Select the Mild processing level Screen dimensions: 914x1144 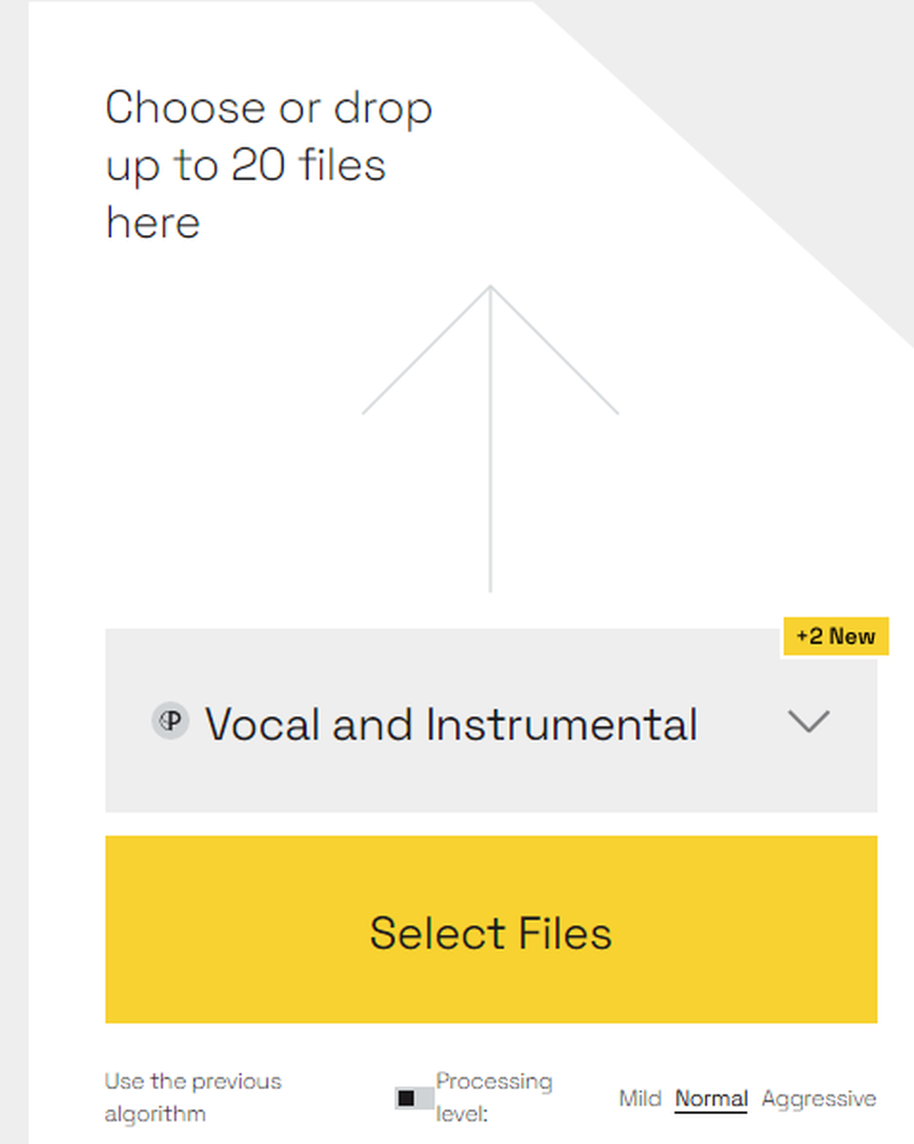click(640, 1098)
